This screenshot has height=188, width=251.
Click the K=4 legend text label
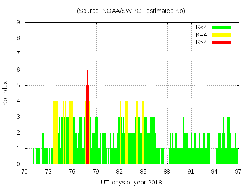(x=202, y=35)
